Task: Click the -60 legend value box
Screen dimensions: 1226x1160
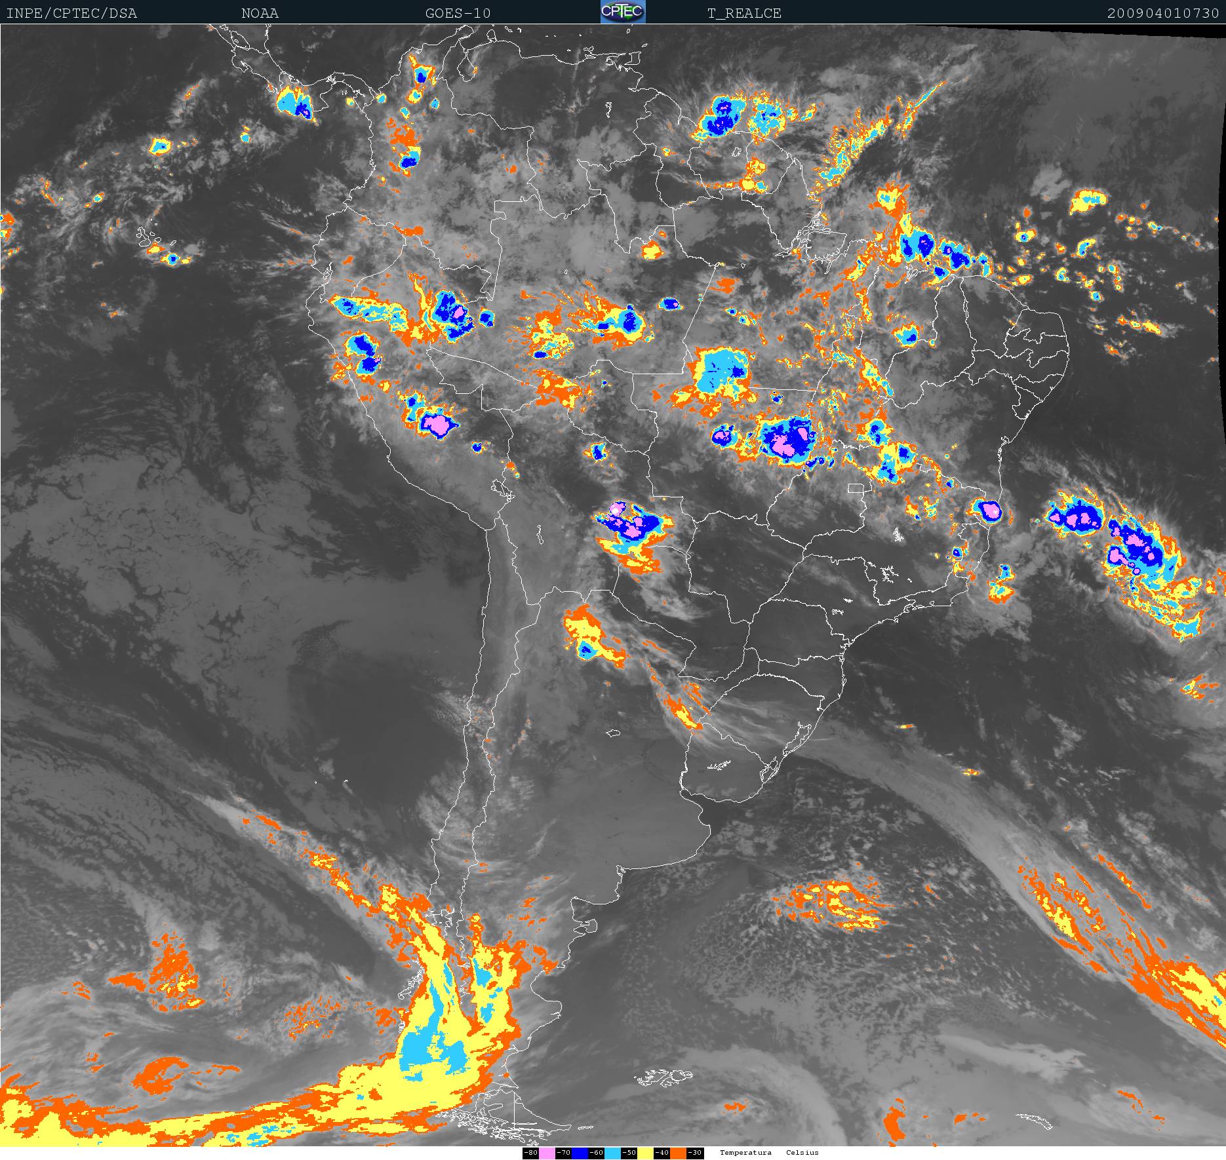Action: click(x=596, y=1153)
